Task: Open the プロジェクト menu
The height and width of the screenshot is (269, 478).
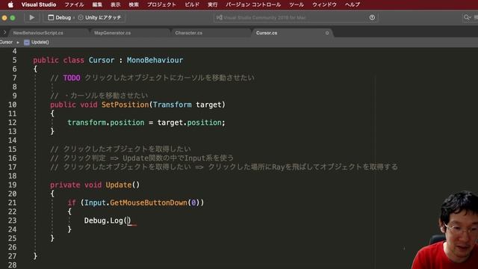Action: pos(161,4)
